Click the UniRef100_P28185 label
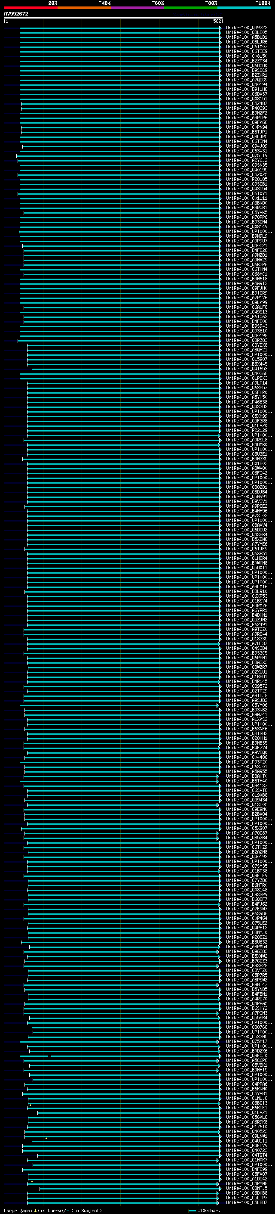 tap(247, 180)
